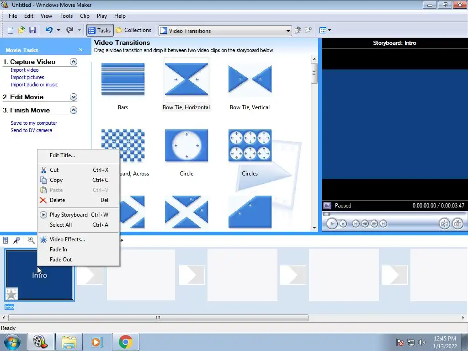Image resolution: width=468 pixels, height=351 pixels.
Task: Click the Next Frame button
Action: click(374, 223)
